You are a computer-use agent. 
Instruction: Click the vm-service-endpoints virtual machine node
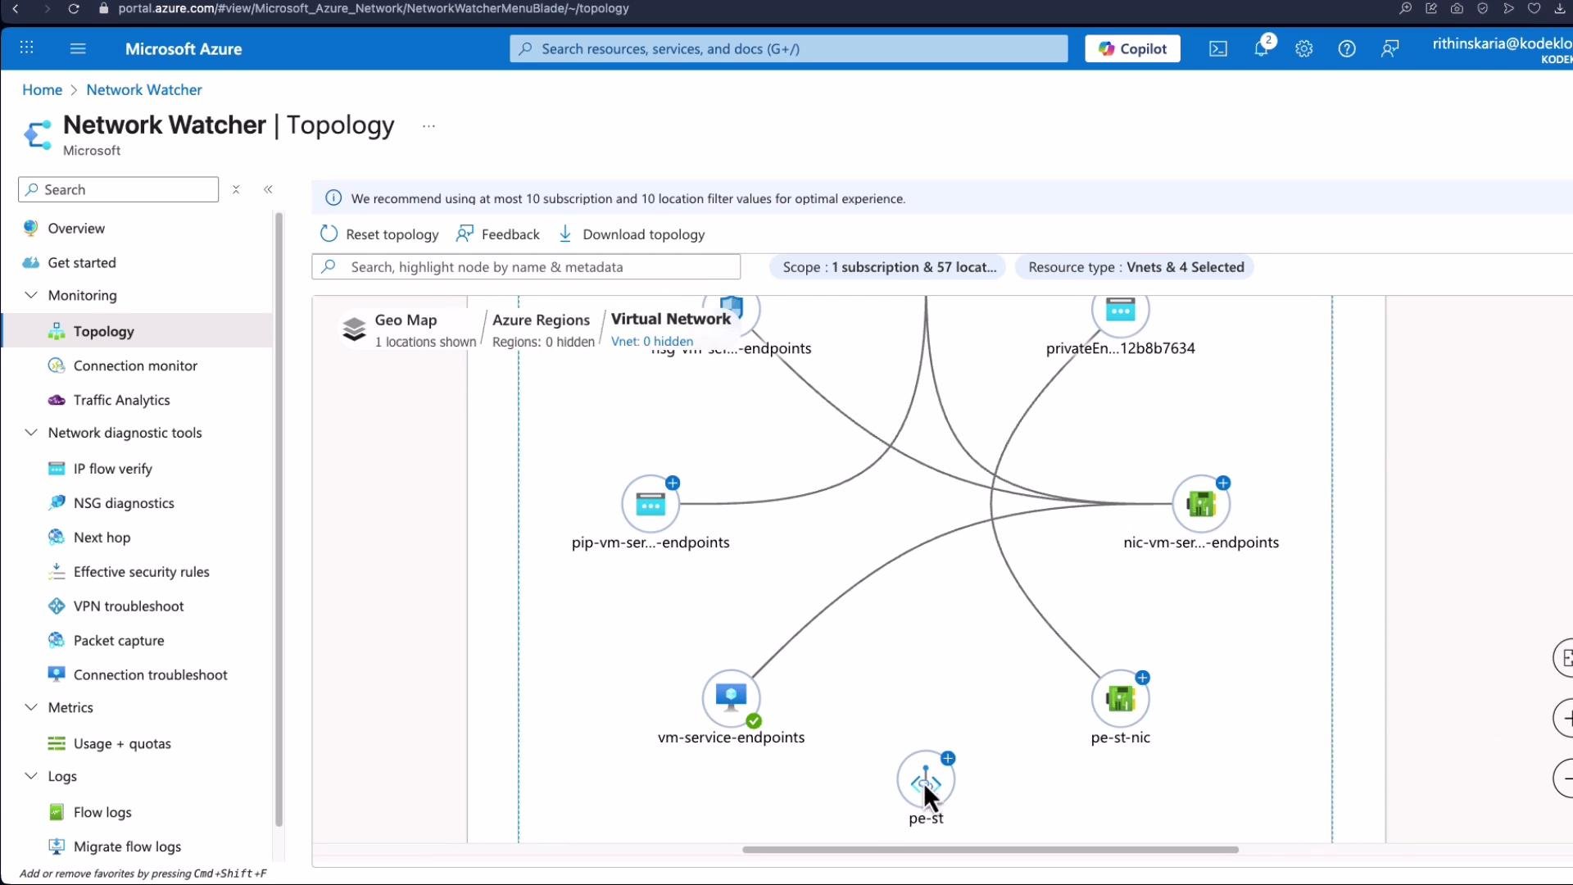click(731, 698)
